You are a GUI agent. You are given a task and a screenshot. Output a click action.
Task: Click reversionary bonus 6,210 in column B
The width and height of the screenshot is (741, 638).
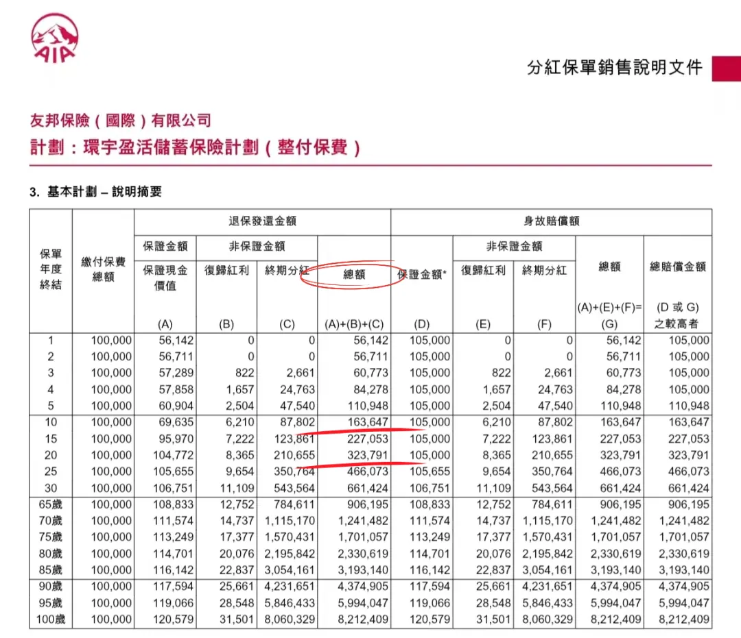point(240,422)
